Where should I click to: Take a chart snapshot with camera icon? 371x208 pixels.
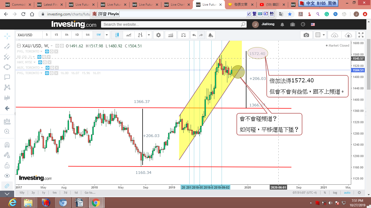tap(306, 35)
